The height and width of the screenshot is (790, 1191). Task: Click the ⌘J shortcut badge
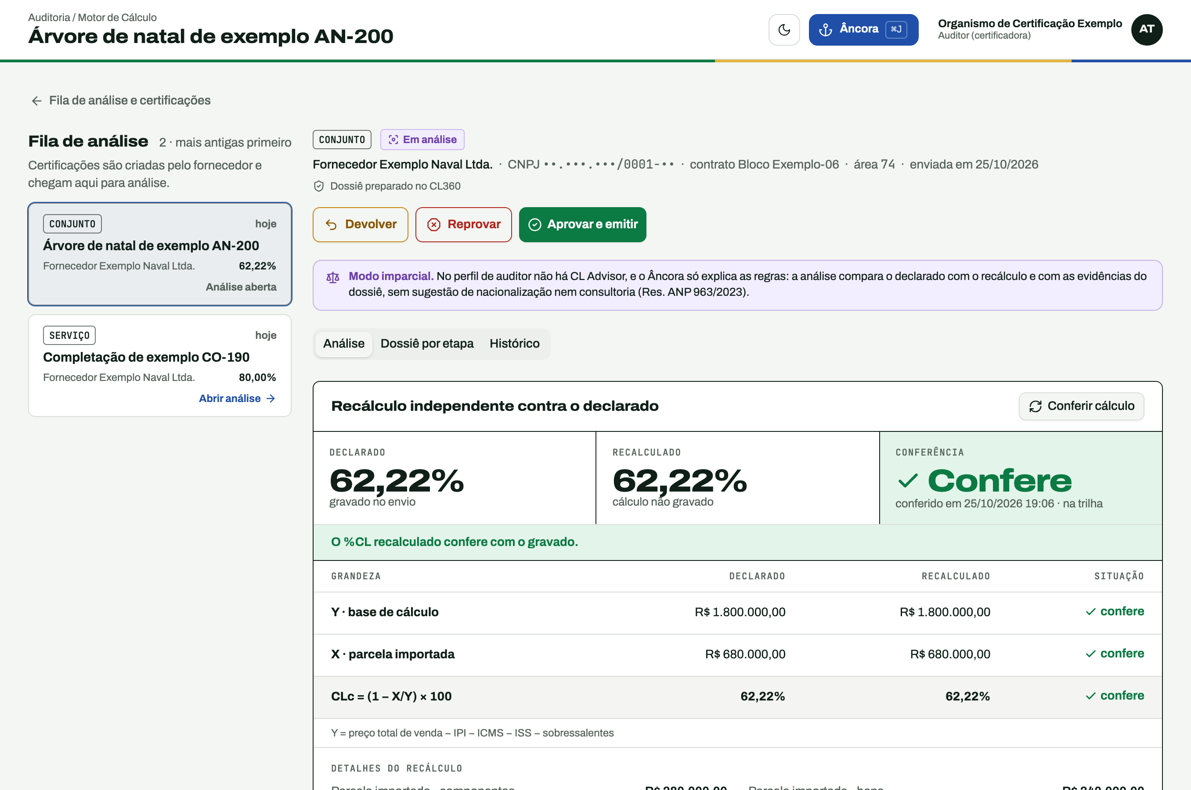[x=896, y=29]
